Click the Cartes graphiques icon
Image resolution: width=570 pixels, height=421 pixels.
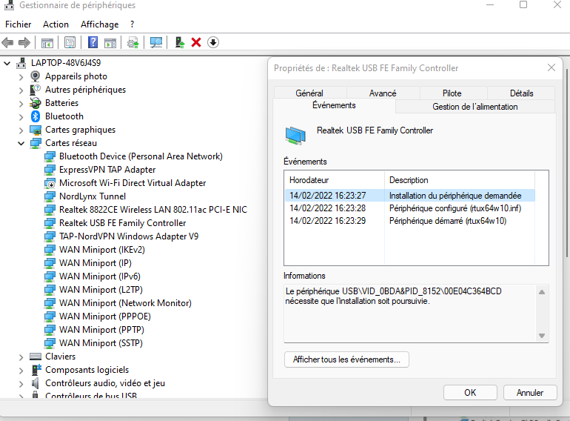[36, 130]
